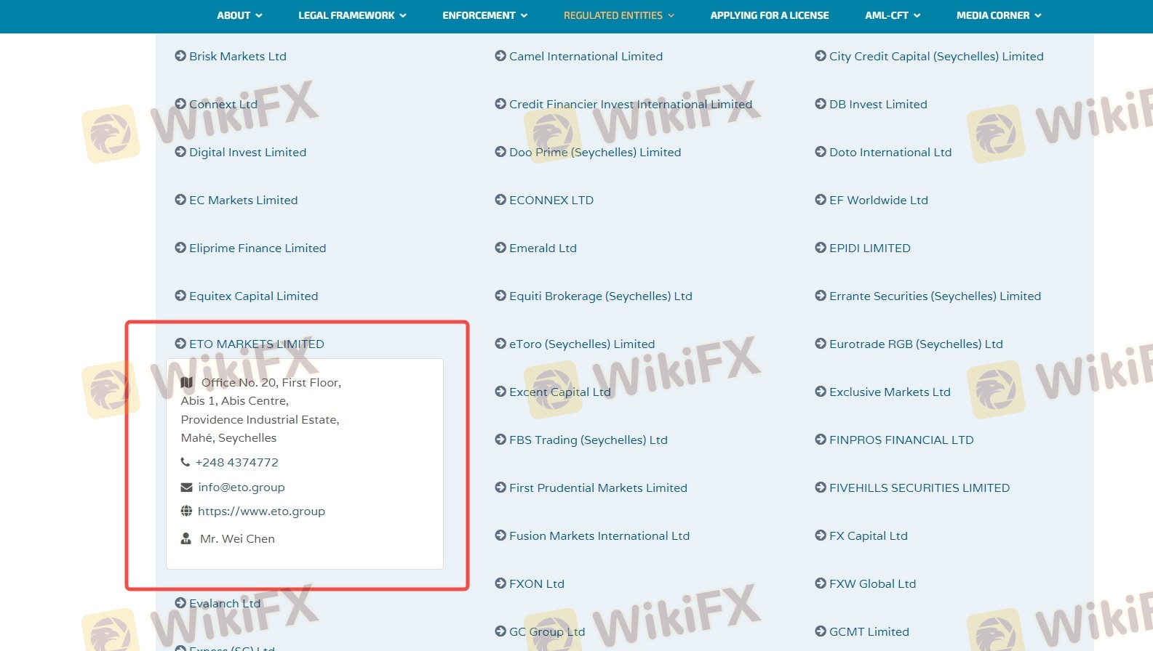The image size is (1153, 651).
Task: Click the map icon beside the office address
Action: click(187, 383)
